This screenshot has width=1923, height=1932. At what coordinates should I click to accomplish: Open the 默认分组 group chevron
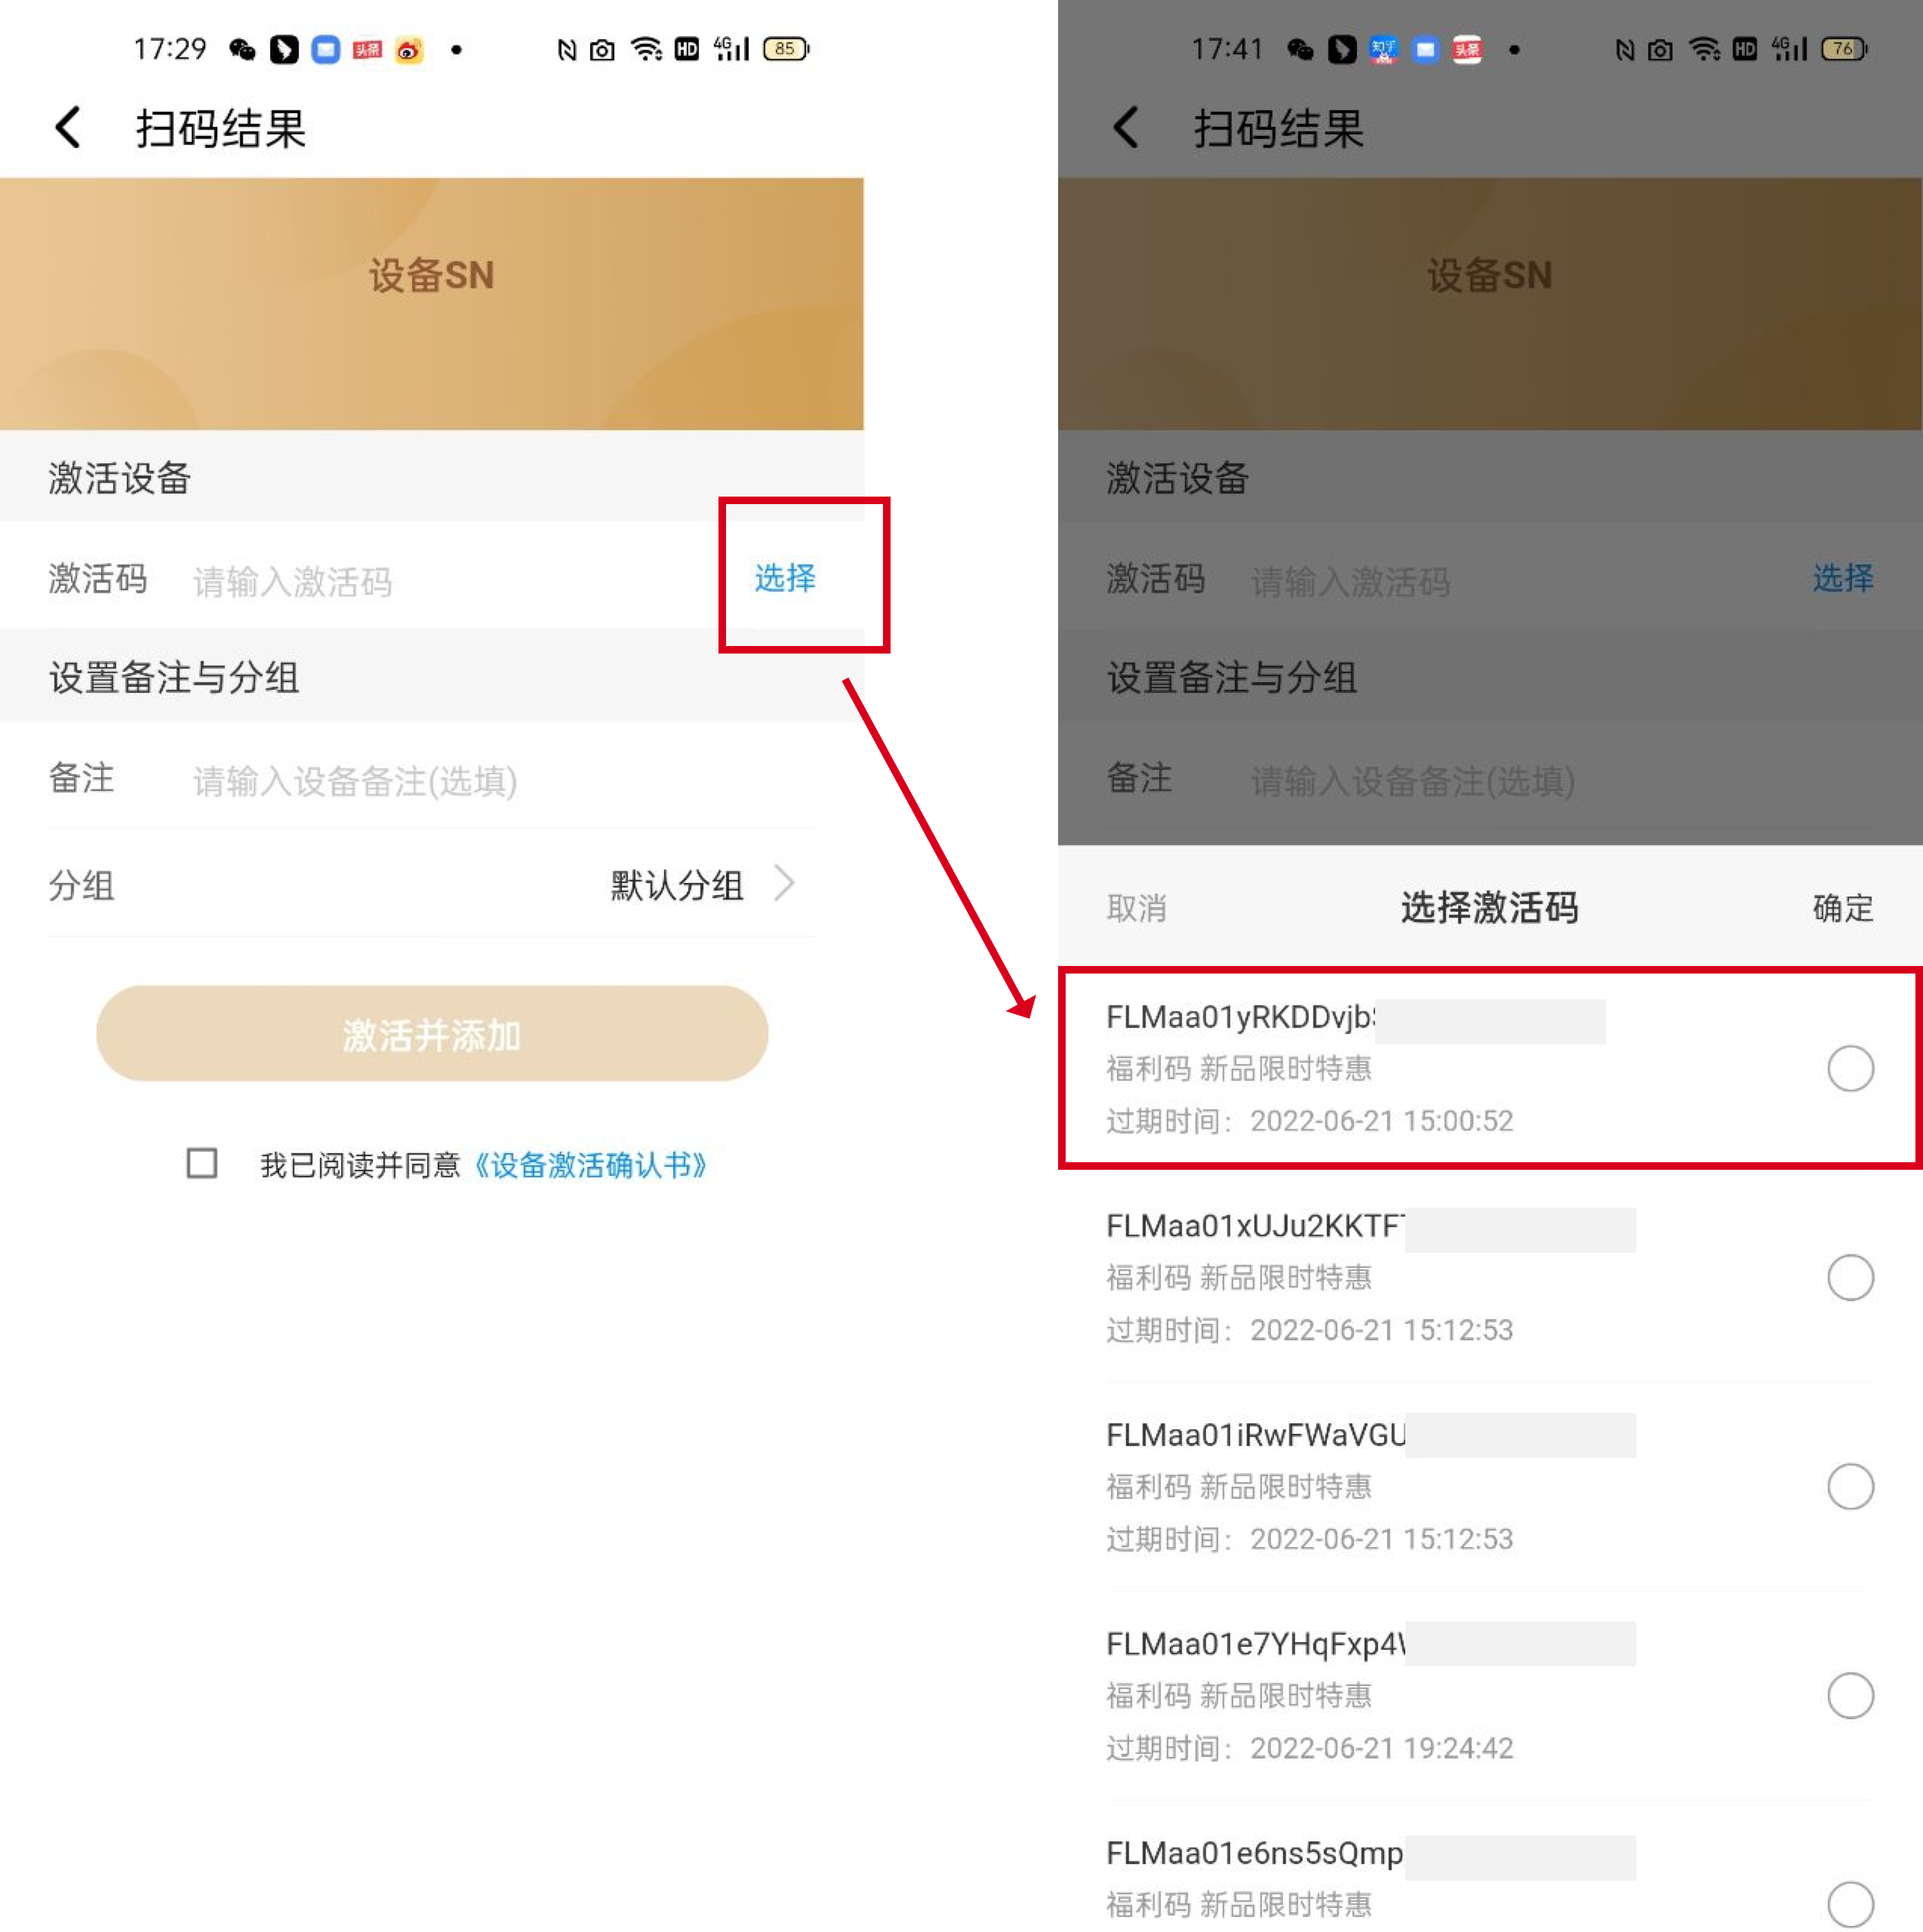click(x=785, y=884)
